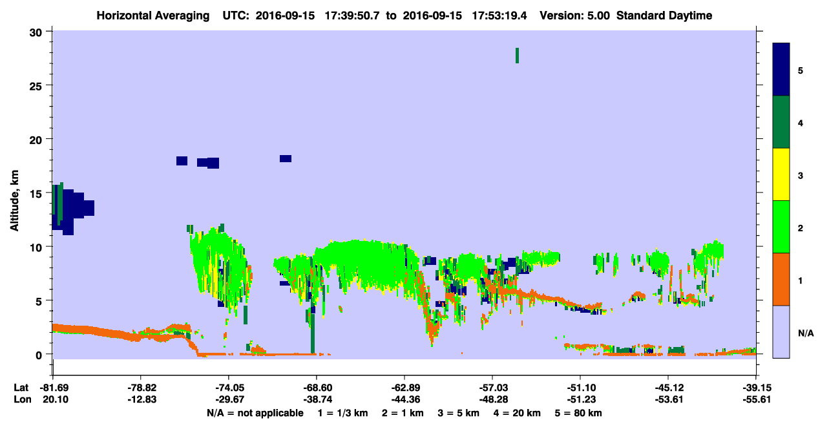Click longitude value -38.74
The image size is (840, 431).
[x=316, y=399]
